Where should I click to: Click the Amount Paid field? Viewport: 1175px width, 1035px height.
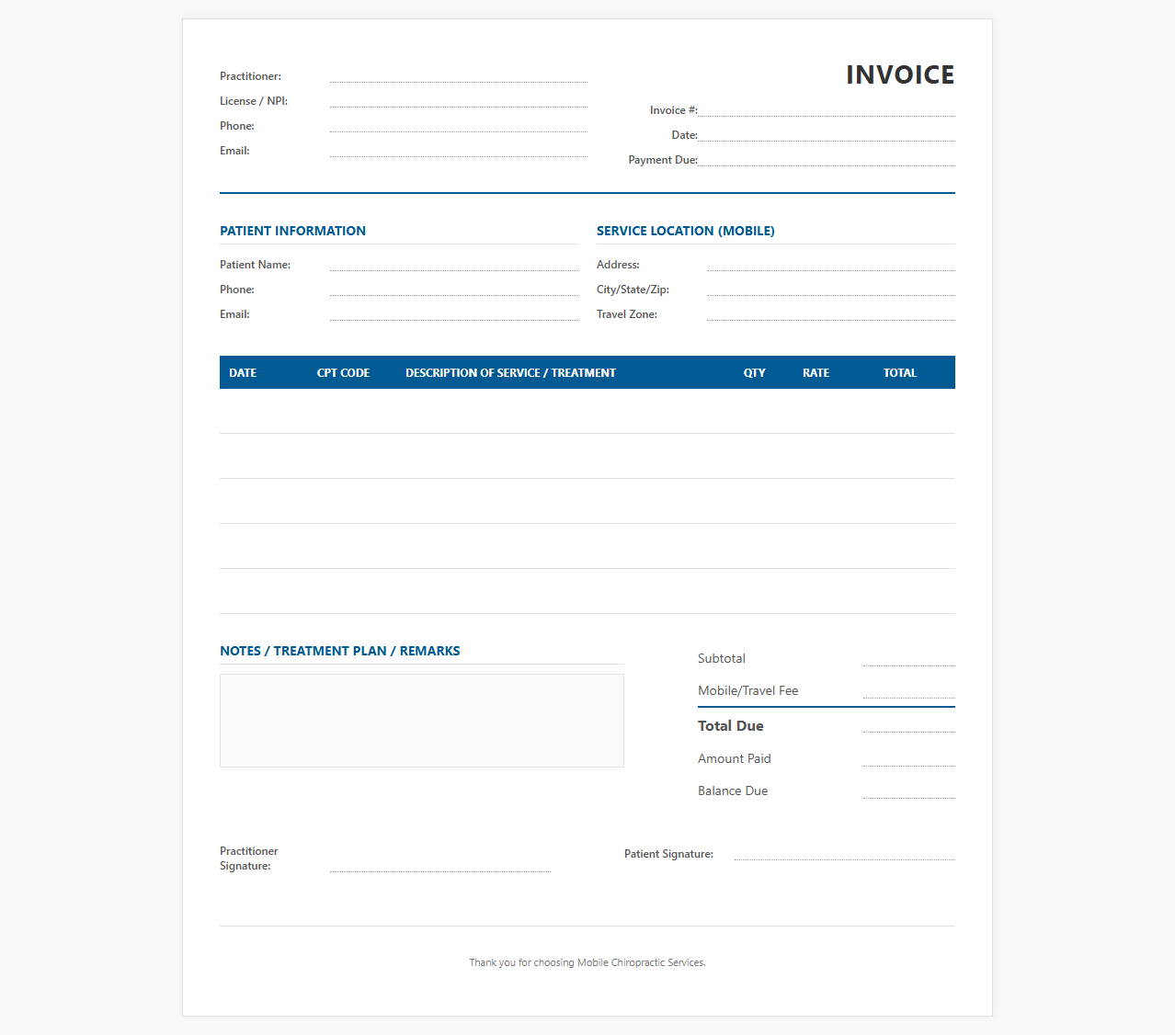909,758
